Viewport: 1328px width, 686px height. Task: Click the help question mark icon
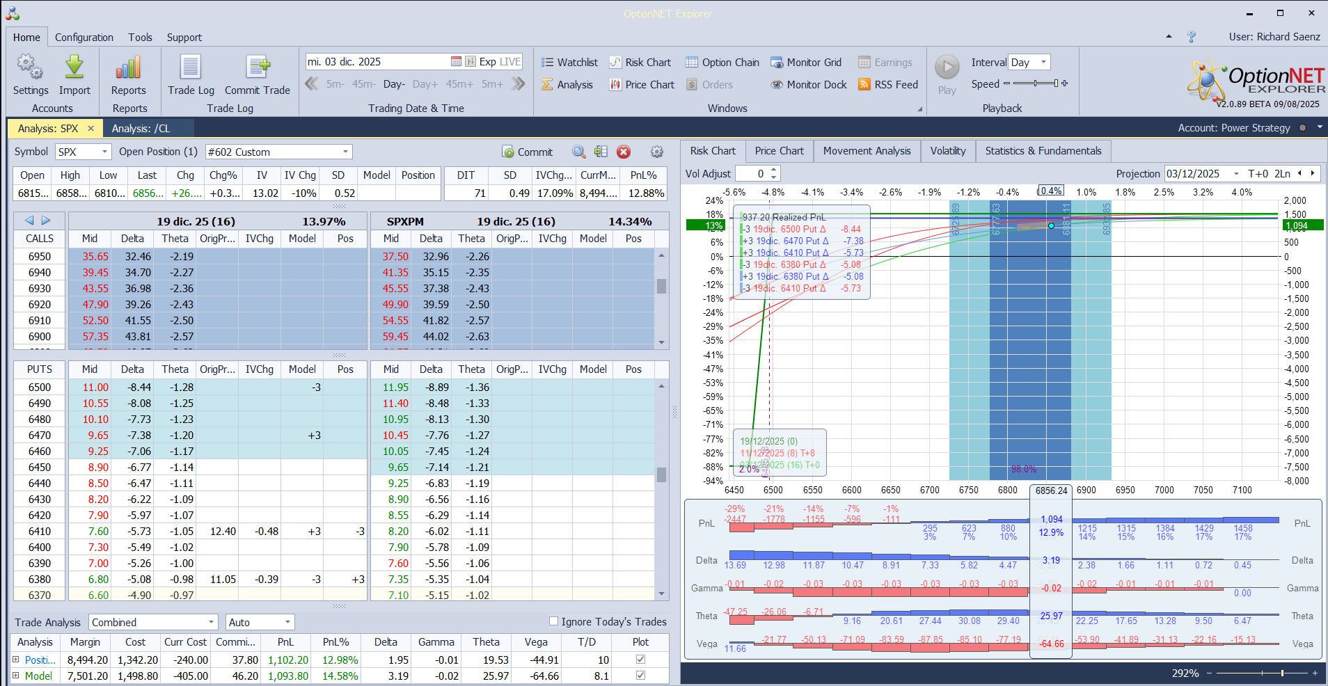(1192, 37)
